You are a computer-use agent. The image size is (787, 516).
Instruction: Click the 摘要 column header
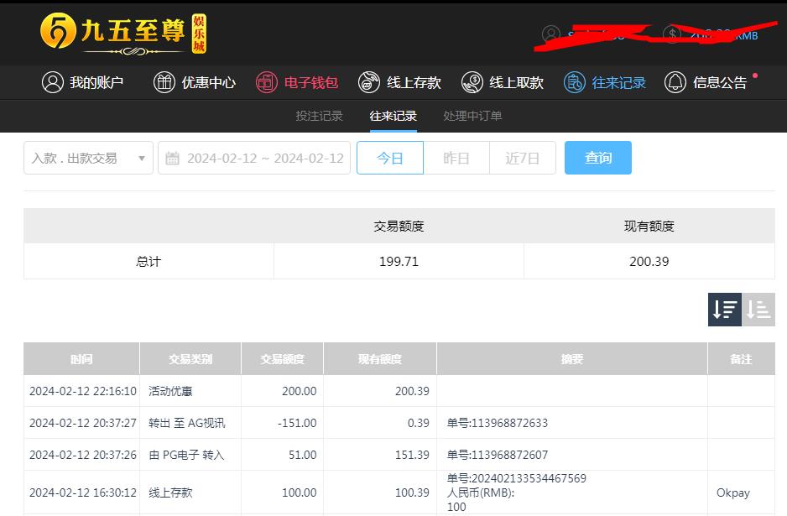point(571,359)
